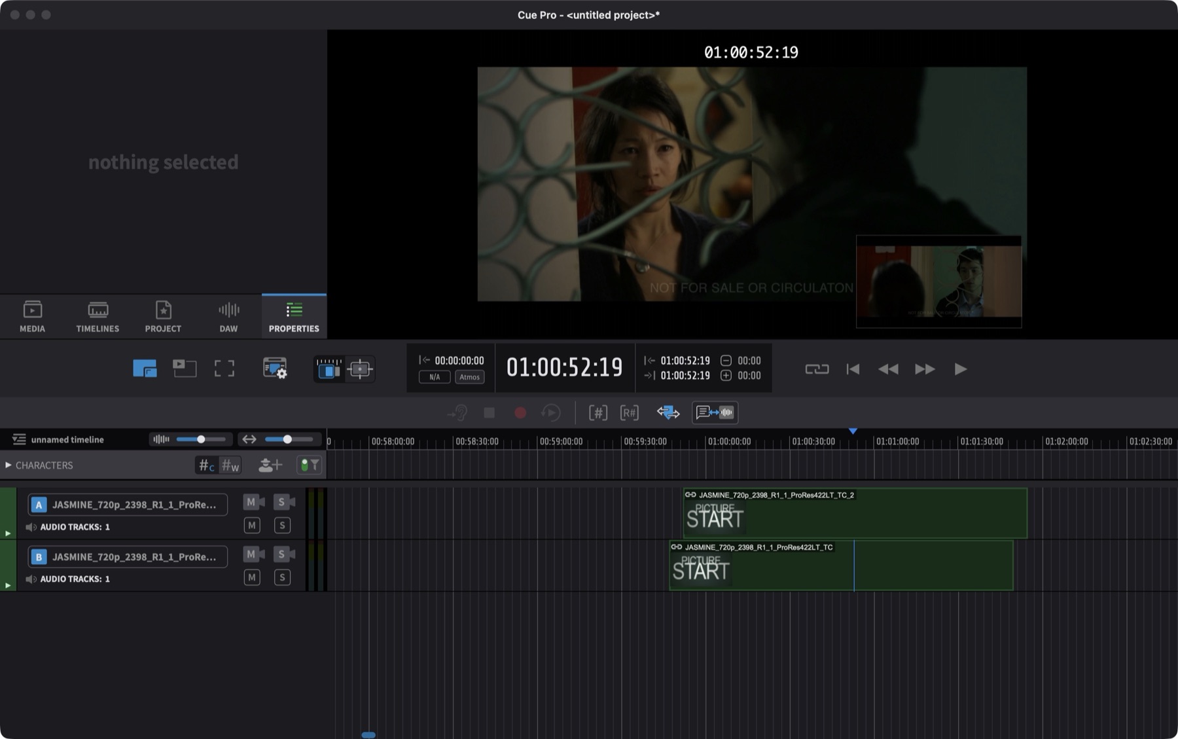Image resolution: width=1178 pixels, height=739 pixels.
Task: Toggle the text-to-waveform link icon
Action: (715, 412)
